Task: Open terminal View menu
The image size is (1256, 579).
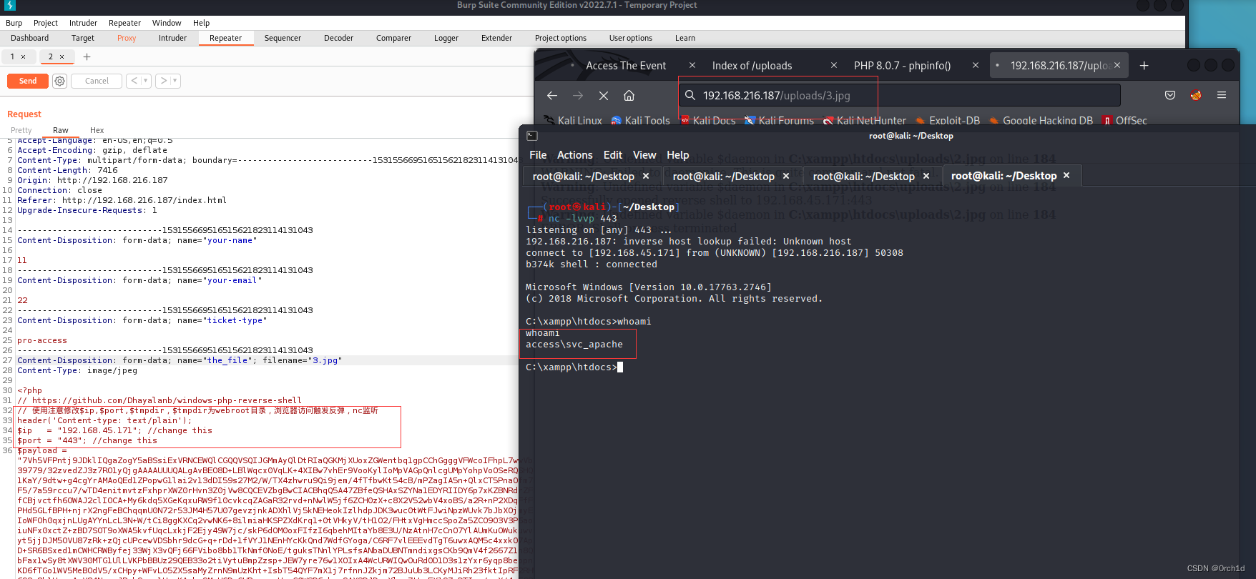Action: coord(644,155)
